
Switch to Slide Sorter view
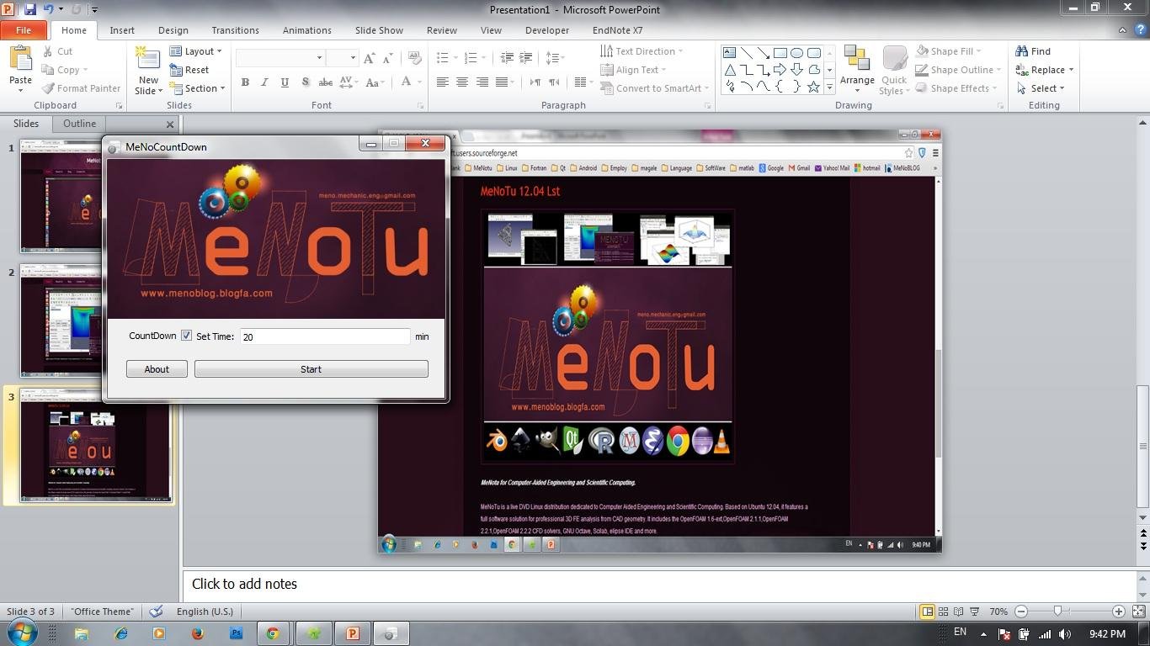click(x=944, y=612)
